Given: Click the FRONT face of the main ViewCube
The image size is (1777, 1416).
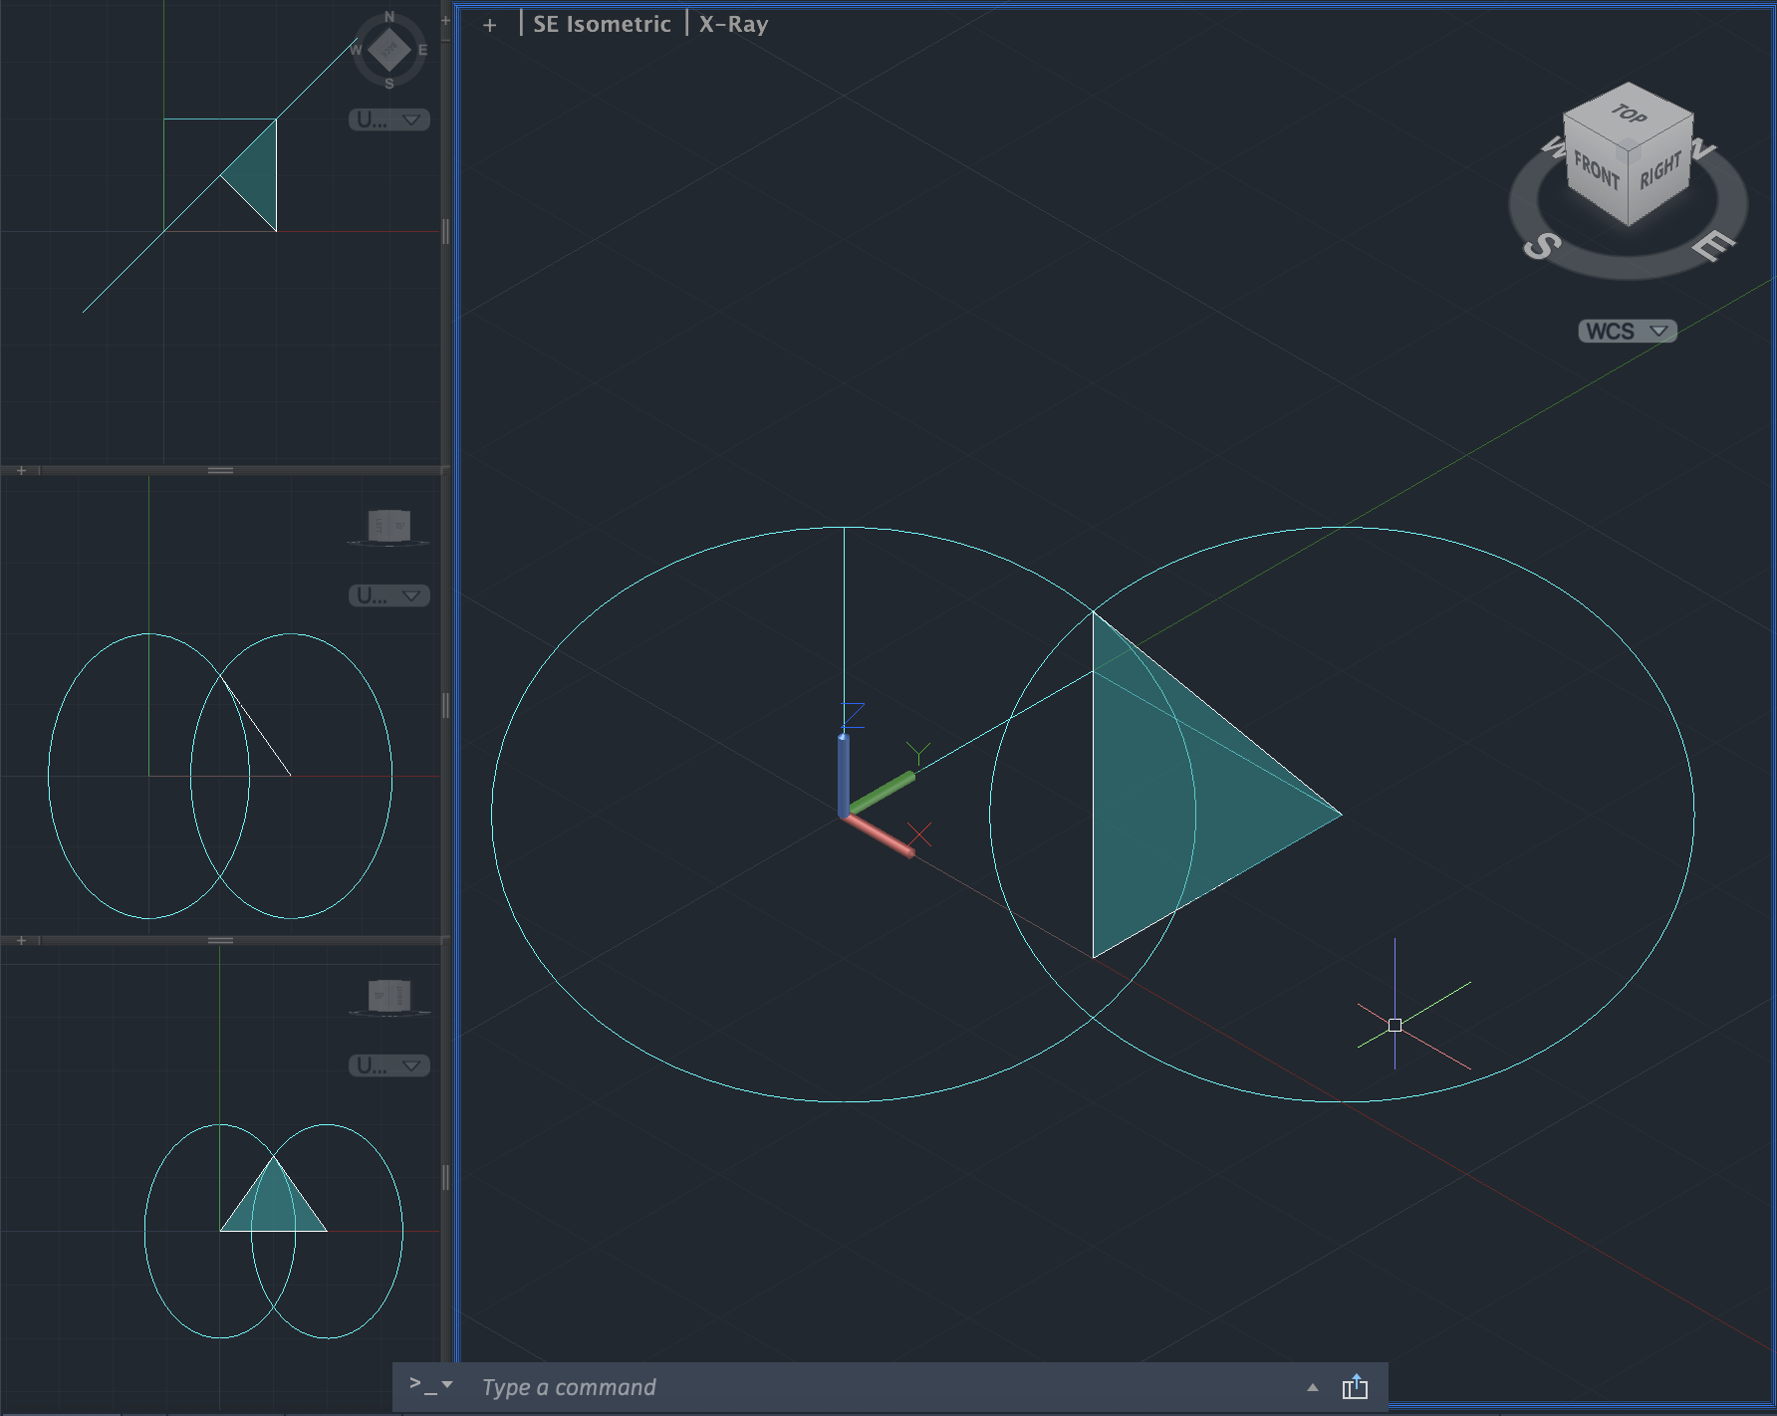Looking at the screenshot, I should point(1596,170).
